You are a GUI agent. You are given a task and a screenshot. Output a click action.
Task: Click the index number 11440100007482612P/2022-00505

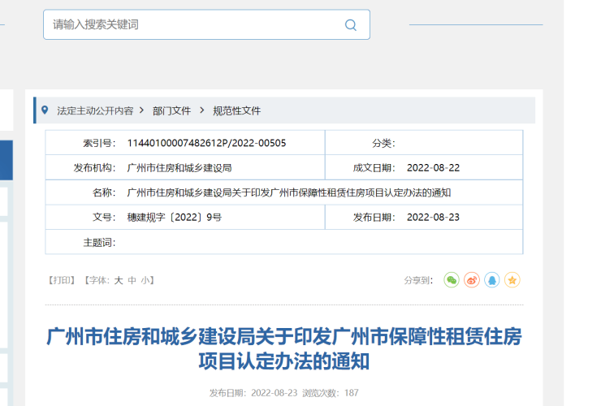click(x=206, y=143)
